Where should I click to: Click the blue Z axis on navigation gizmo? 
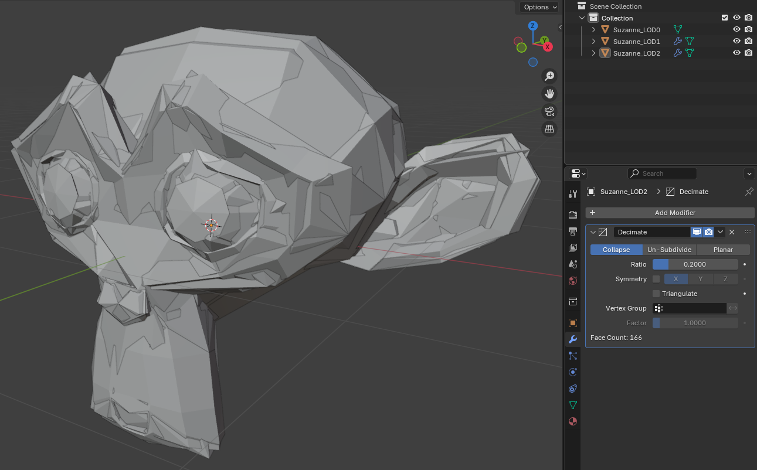[533, 26]
